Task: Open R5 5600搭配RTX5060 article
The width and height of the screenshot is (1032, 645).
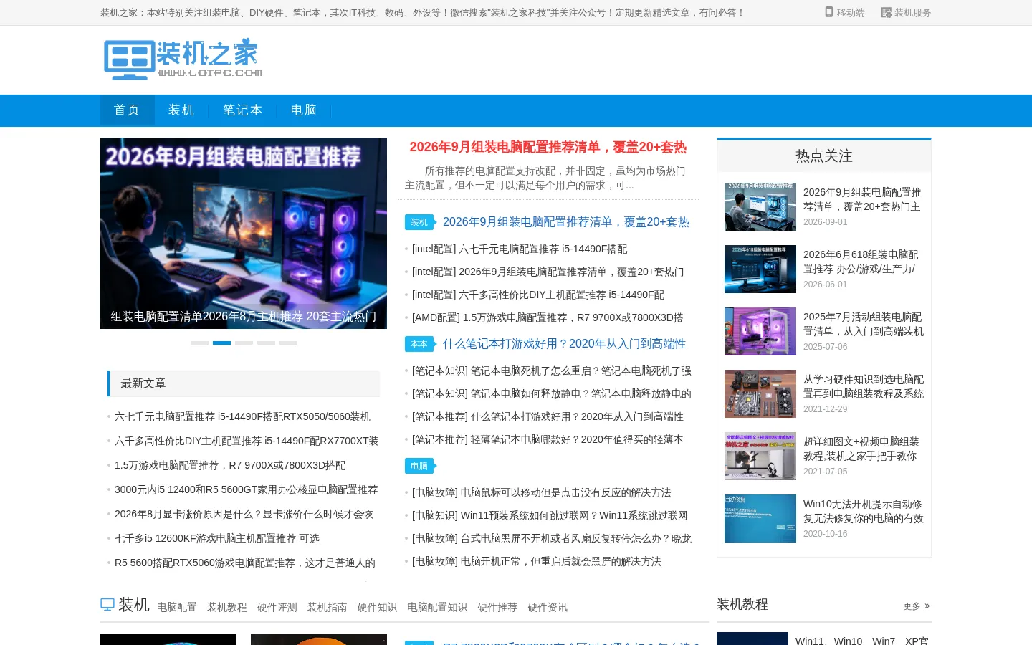Action: click(245, 563)
